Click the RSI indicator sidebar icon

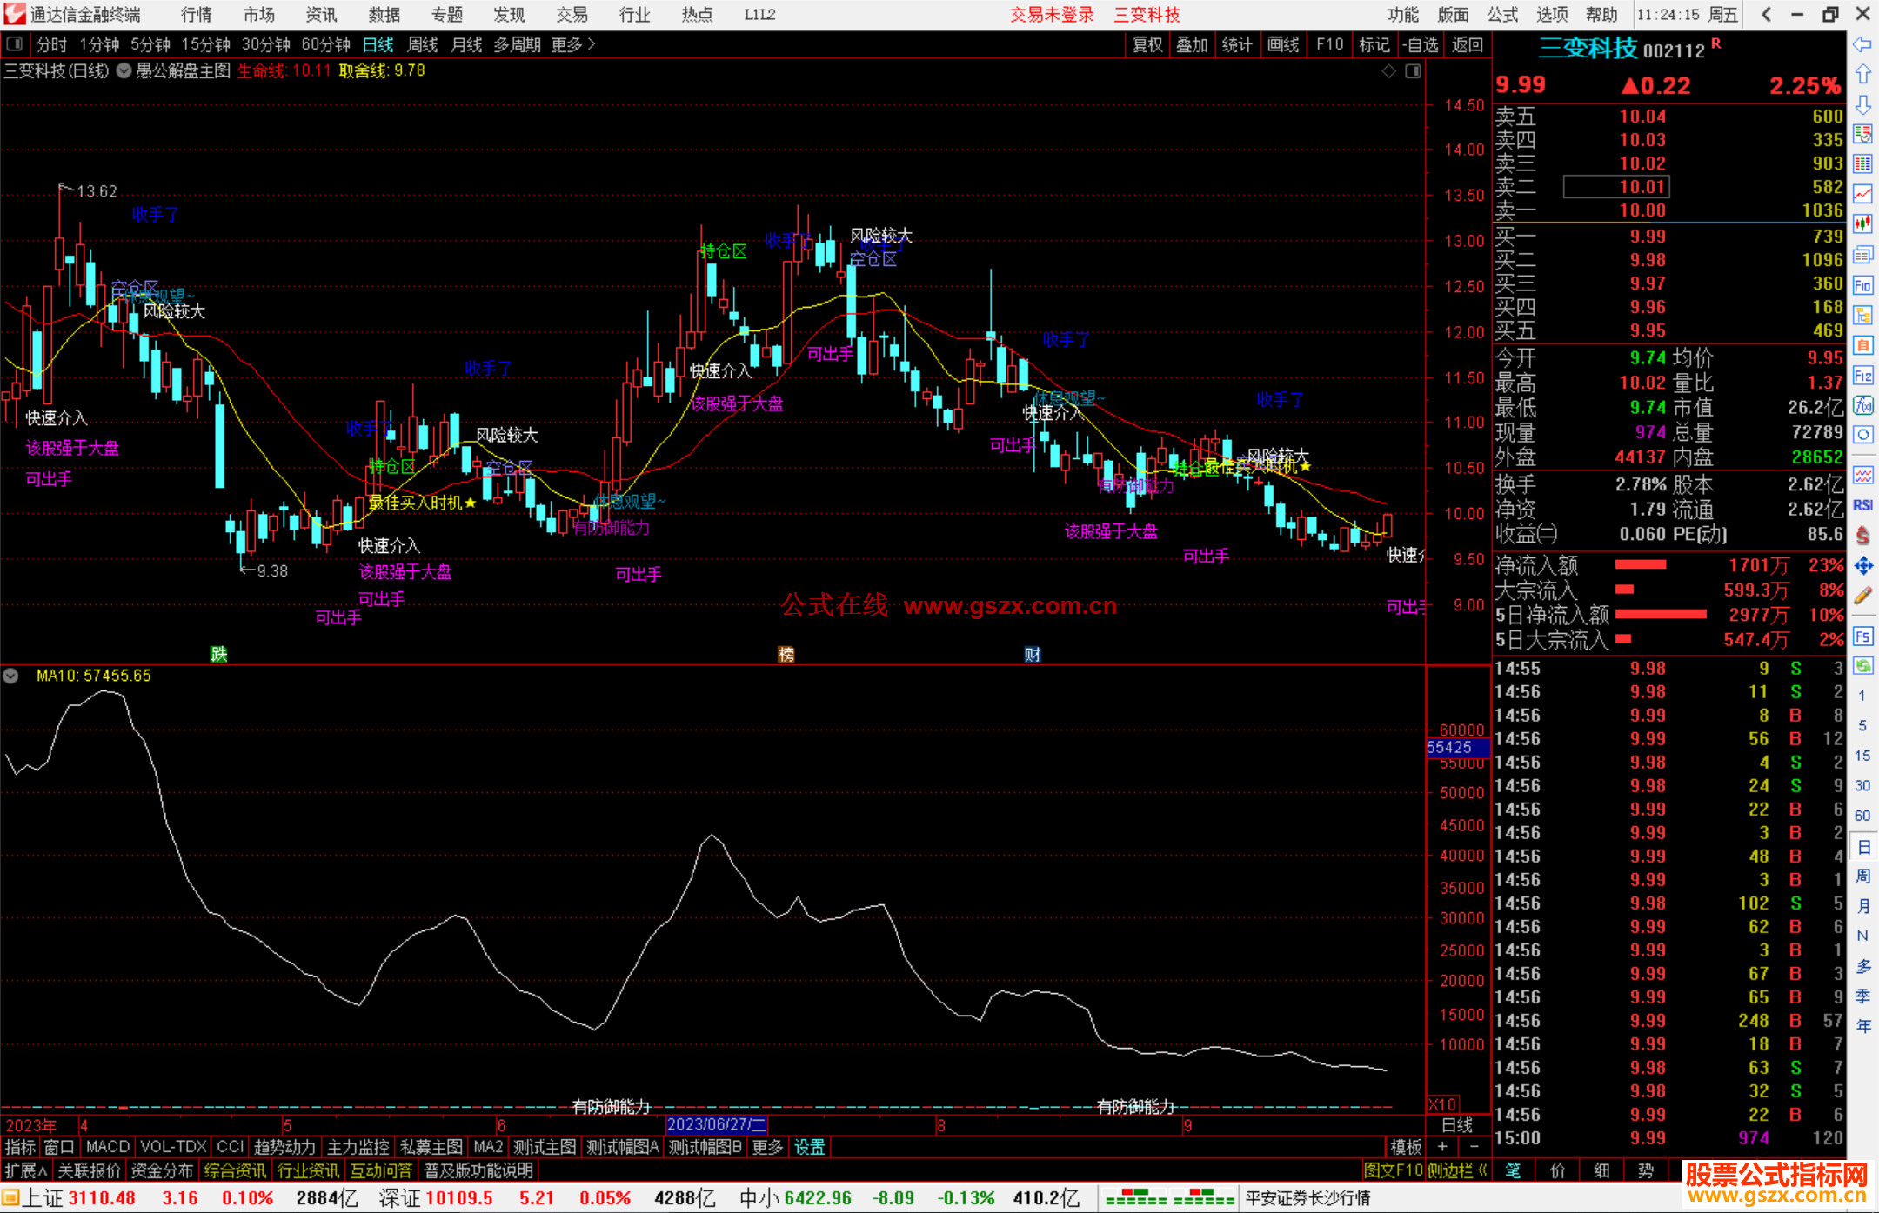[x=1862, y=505]
